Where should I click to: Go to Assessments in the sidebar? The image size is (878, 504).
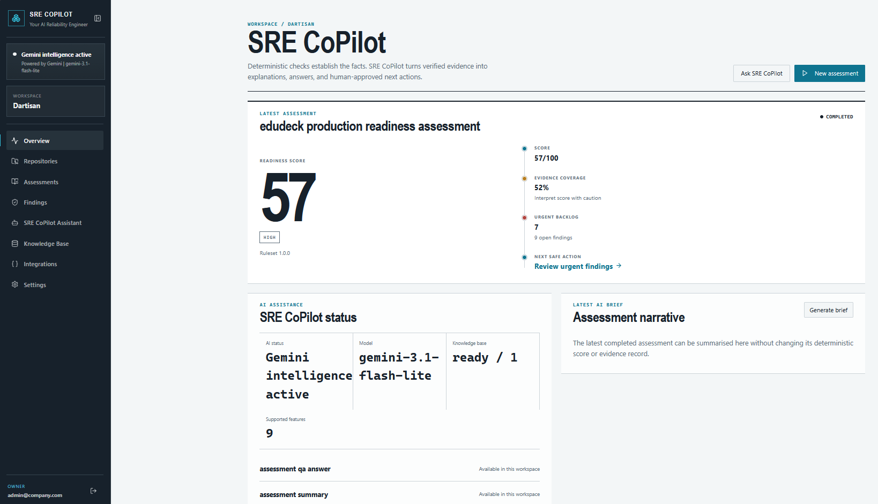(x=55, y=182)
